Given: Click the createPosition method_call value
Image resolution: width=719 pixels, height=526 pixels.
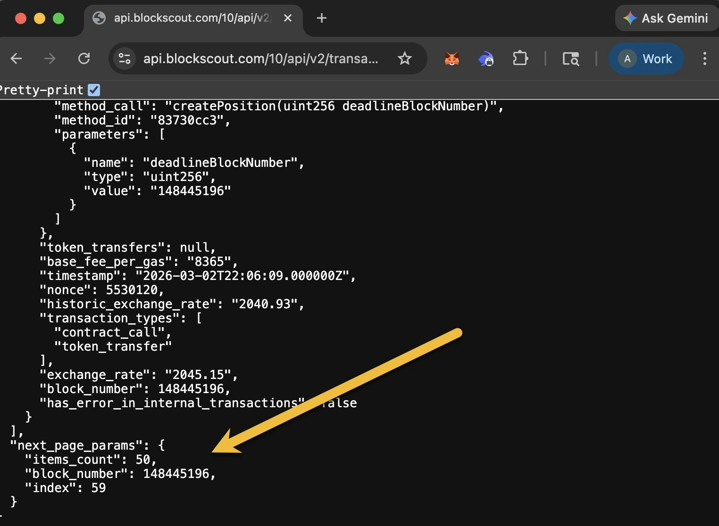Looking at the screenshot, I should [x=331, y=106].
